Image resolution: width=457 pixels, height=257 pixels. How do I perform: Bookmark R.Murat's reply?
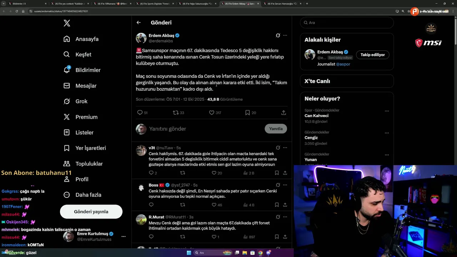(277, 237)
